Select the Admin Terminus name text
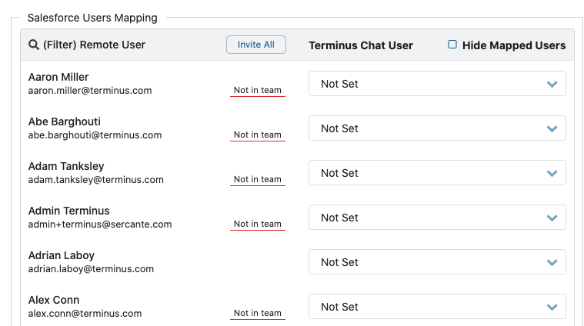Viewport: 584px width, 326px height. pyautogui.click(x=69, y=211)
